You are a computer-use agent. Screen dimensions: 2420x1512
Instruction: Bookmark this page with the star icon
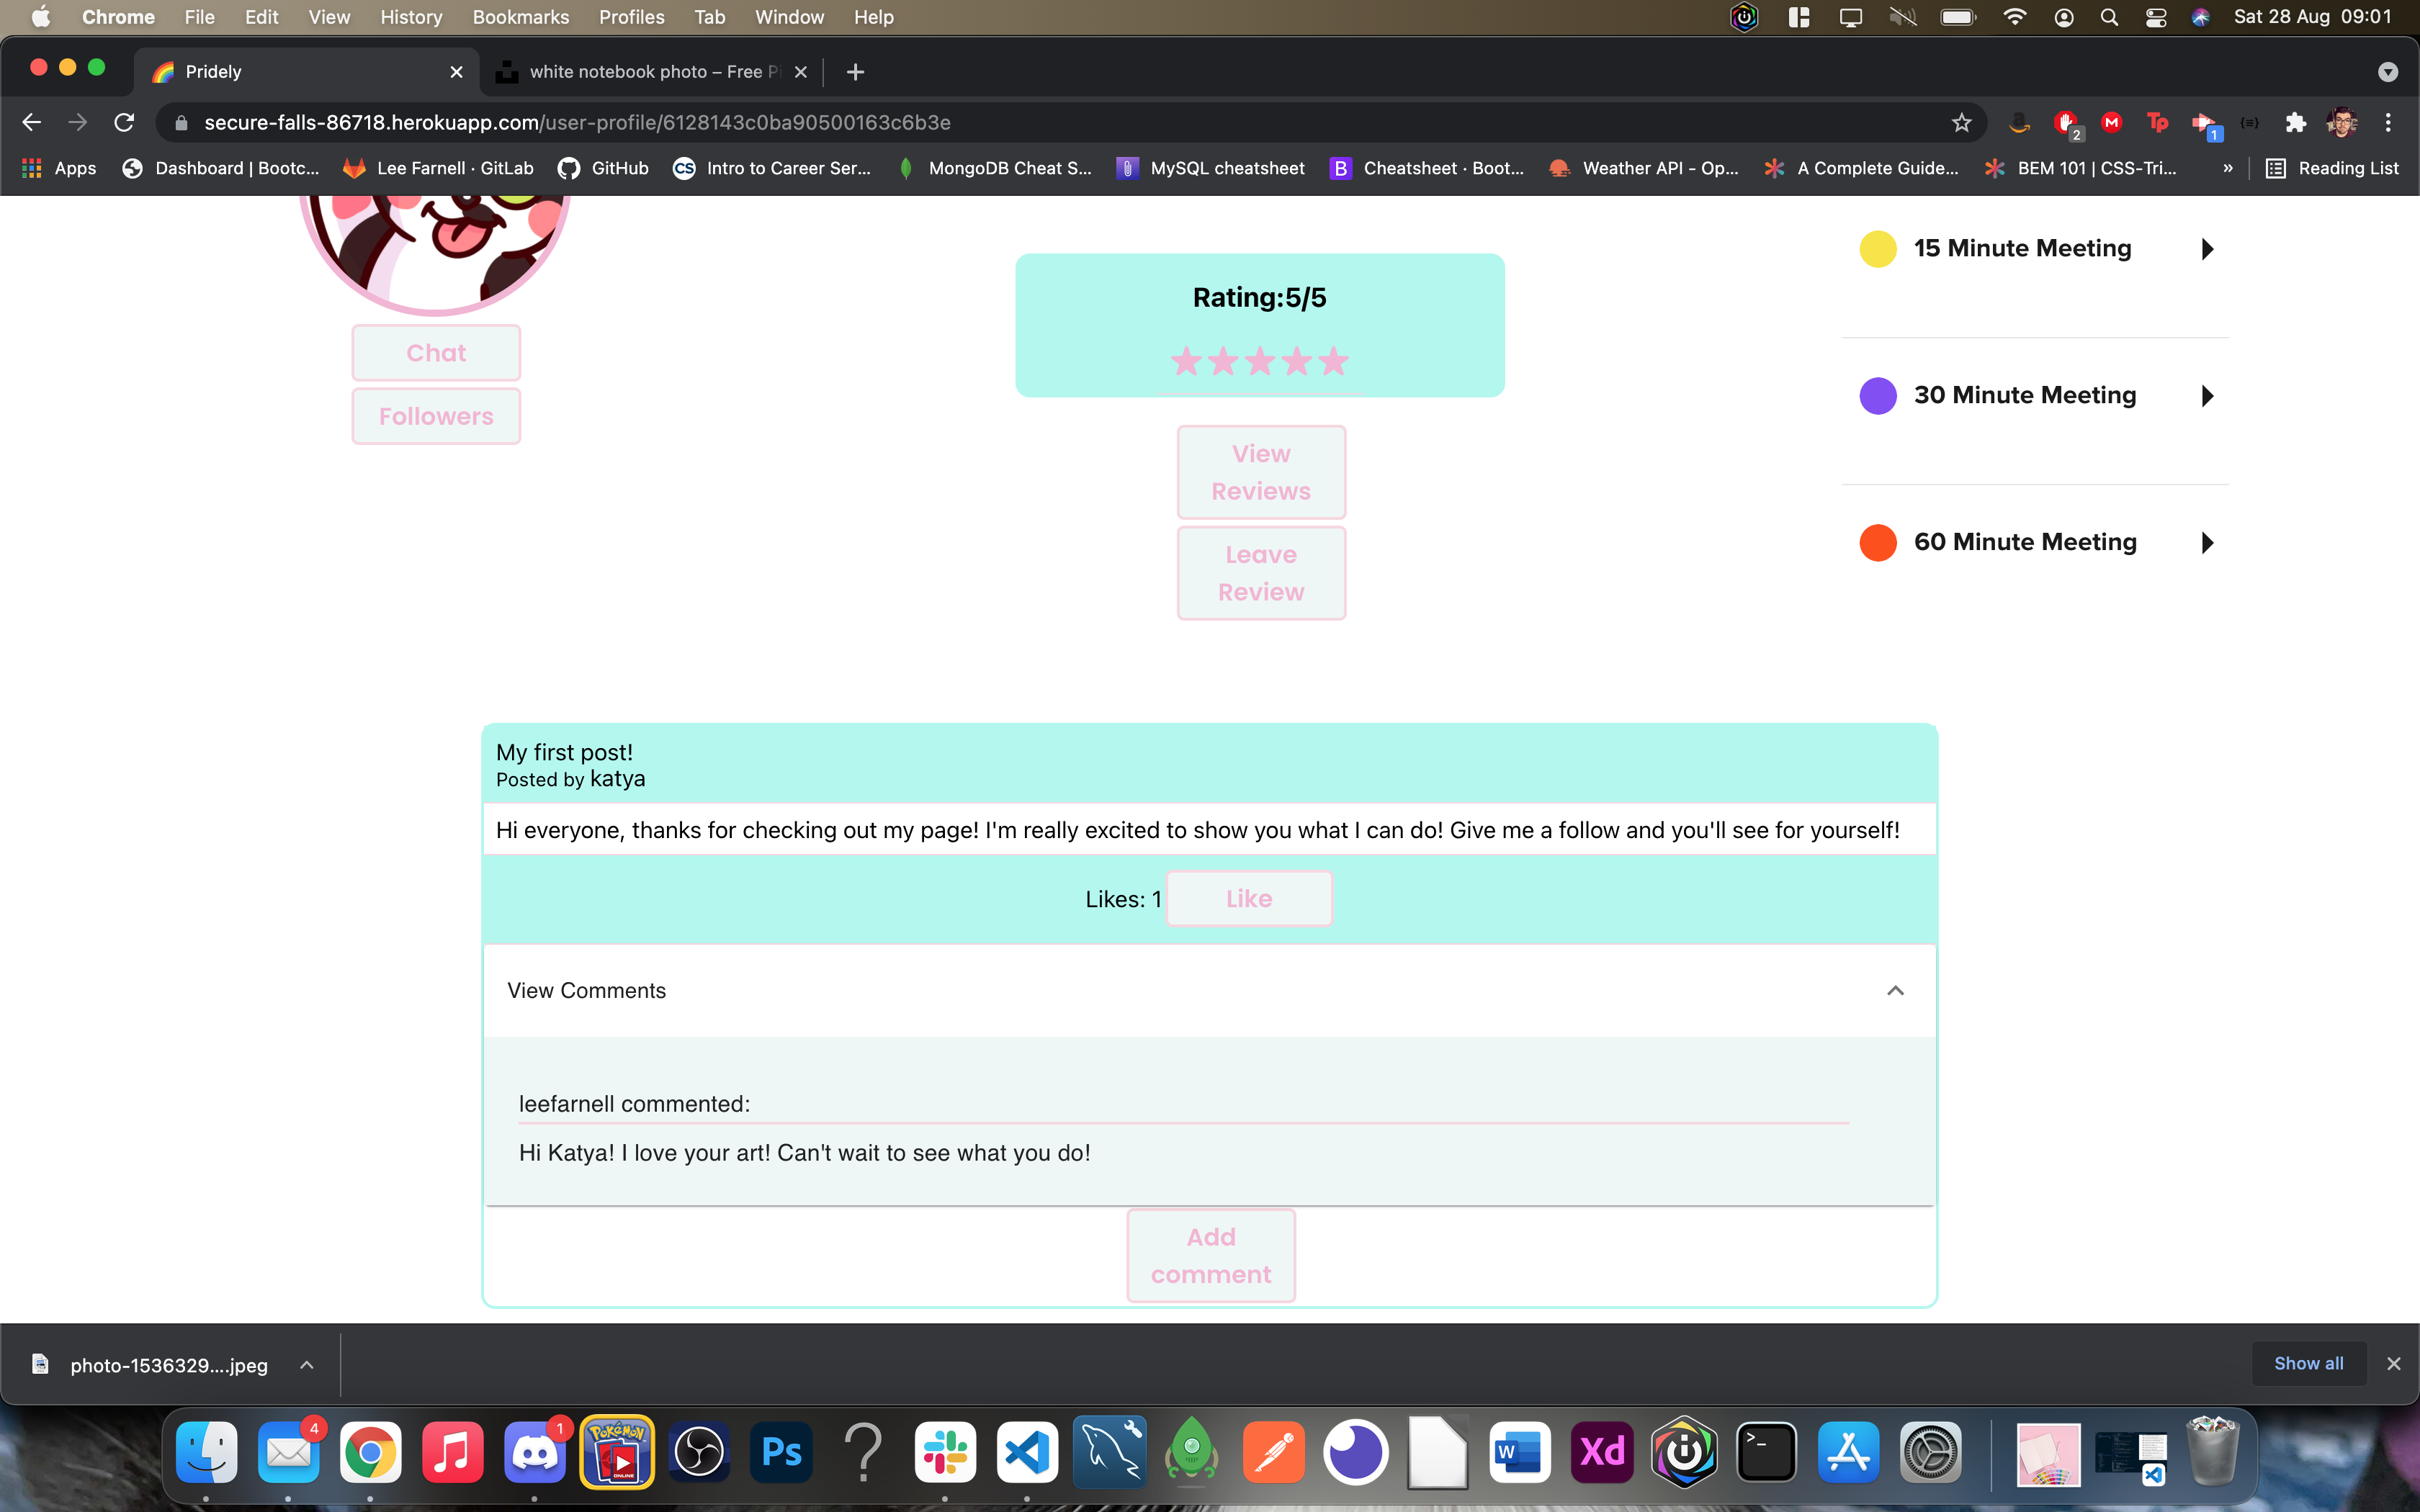coord(1961,122)
